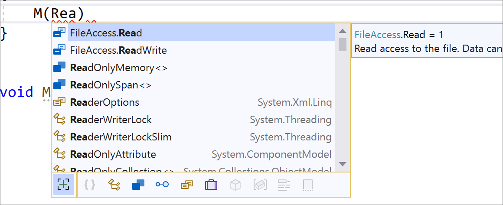The width and height of the screenshot is (503, 205).
Task: Toggle the greyed namespaces braces filter
Action: pyautogui.click(x=89, y=185)
